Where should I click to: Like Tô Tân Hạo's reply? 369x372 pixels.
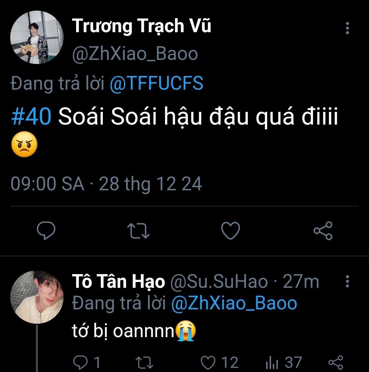[x=208, y=363]
